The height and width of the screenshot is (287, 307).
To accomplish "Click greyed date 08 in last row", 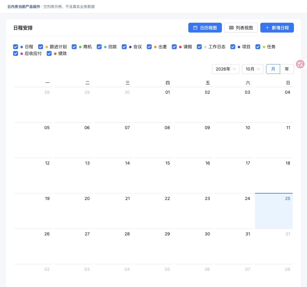I will click(x=274, y=276).
